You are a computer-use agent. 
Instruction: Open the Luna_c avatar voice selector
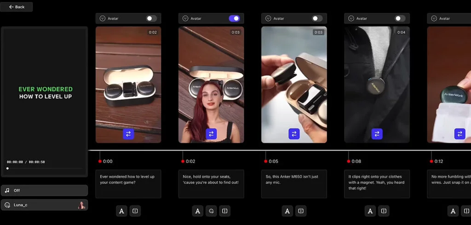(45, 205)
